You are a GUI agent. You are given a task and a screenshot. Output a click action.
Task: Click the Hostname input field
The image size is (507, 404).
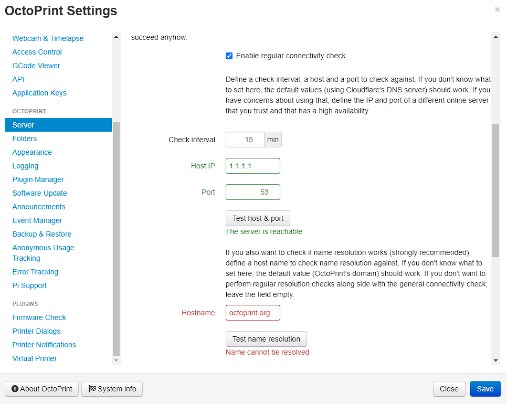pyautogui.click(x=252, y=312)
